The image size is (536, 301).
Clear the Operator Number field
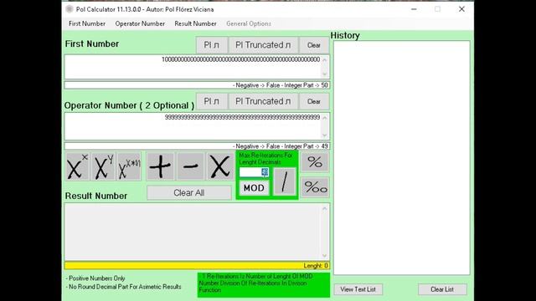314,101
